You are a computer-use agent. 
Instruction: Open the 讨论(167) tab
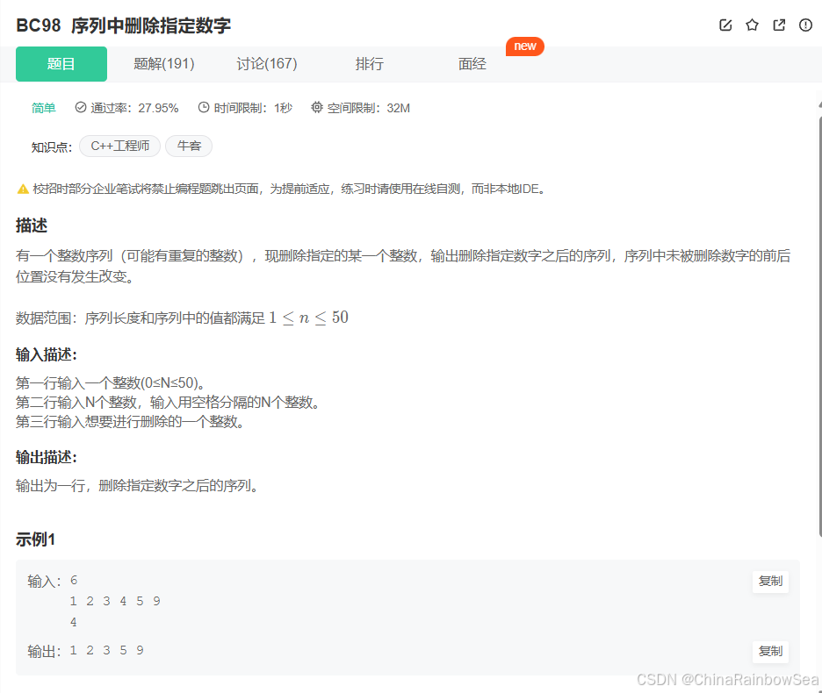coord(267,64)
